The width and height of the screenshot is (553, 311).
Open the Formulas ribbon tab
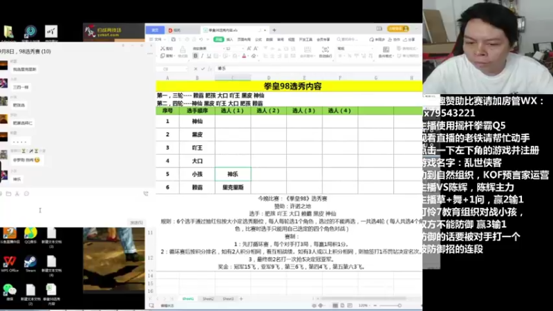pos(259,39)
